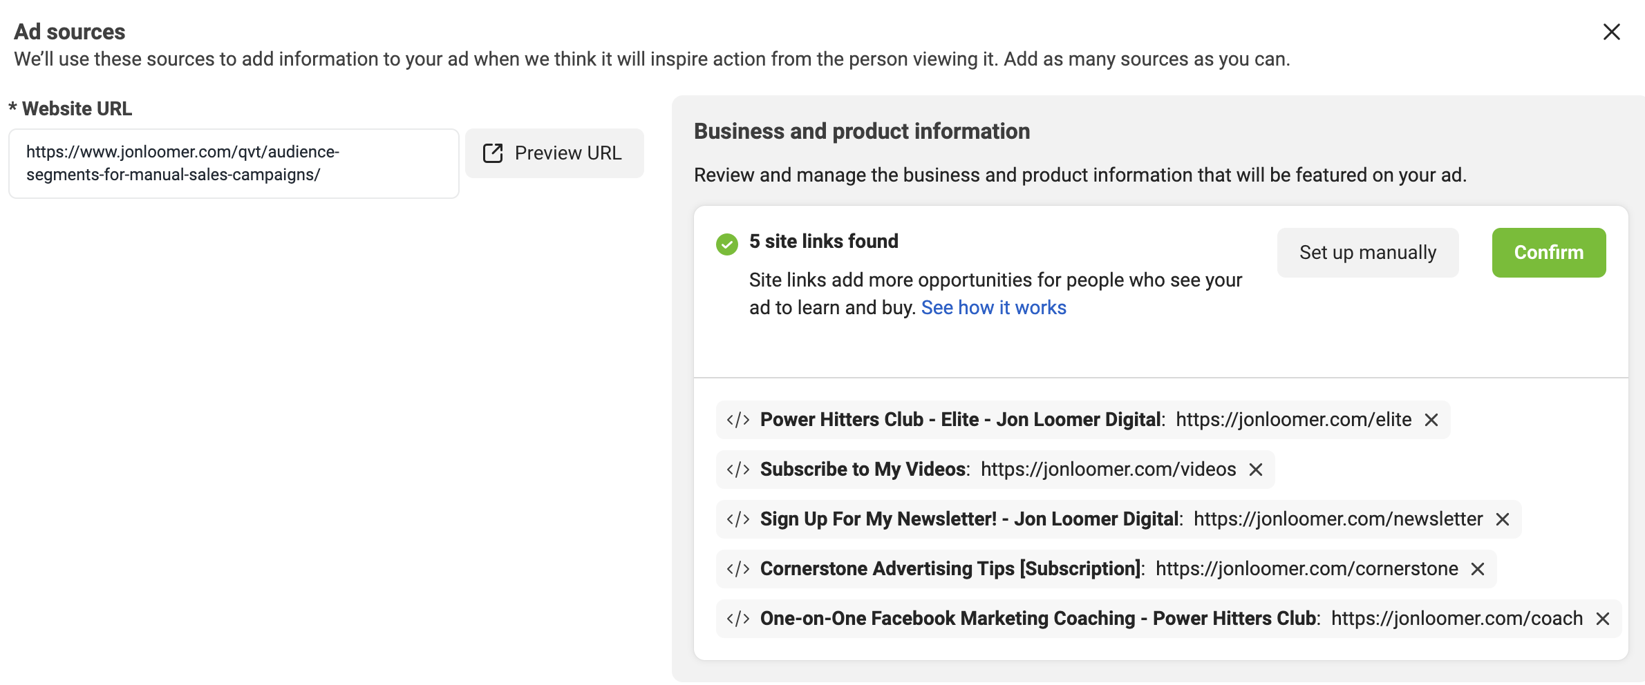Remove the Subscribe to My Videos link

pos(1256,470)
